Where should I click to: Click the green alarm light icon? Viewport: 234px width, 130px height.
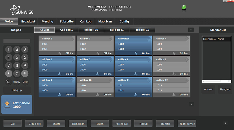coord(184,8)
